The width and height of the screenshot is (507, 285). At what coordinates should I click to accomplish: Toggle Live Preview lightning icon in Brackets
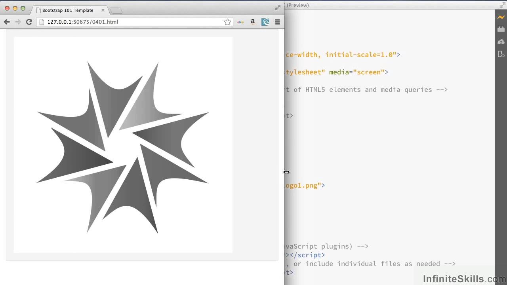coord(501,17)
